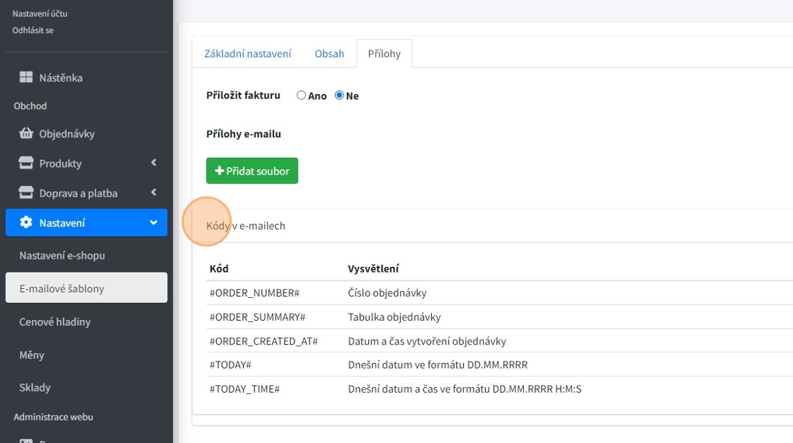Click the plus icon on Přidat soubor
The width and height of the screenshot is (793, 443).
click(x=219, y=171)
